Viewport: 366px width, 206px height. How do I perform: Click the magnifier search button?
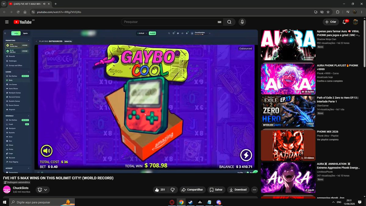(x=229, y=22)
